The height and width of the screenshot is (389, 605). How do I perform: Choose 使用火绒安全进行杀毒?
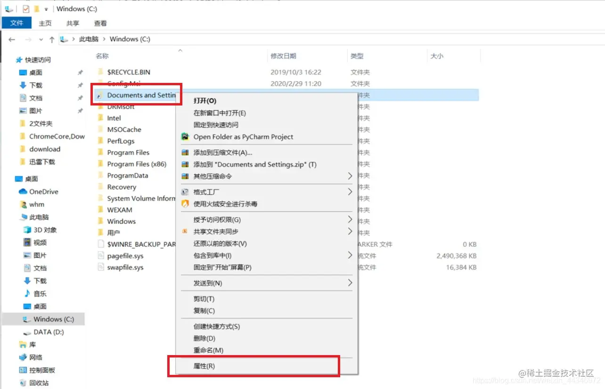pos(225,204)
